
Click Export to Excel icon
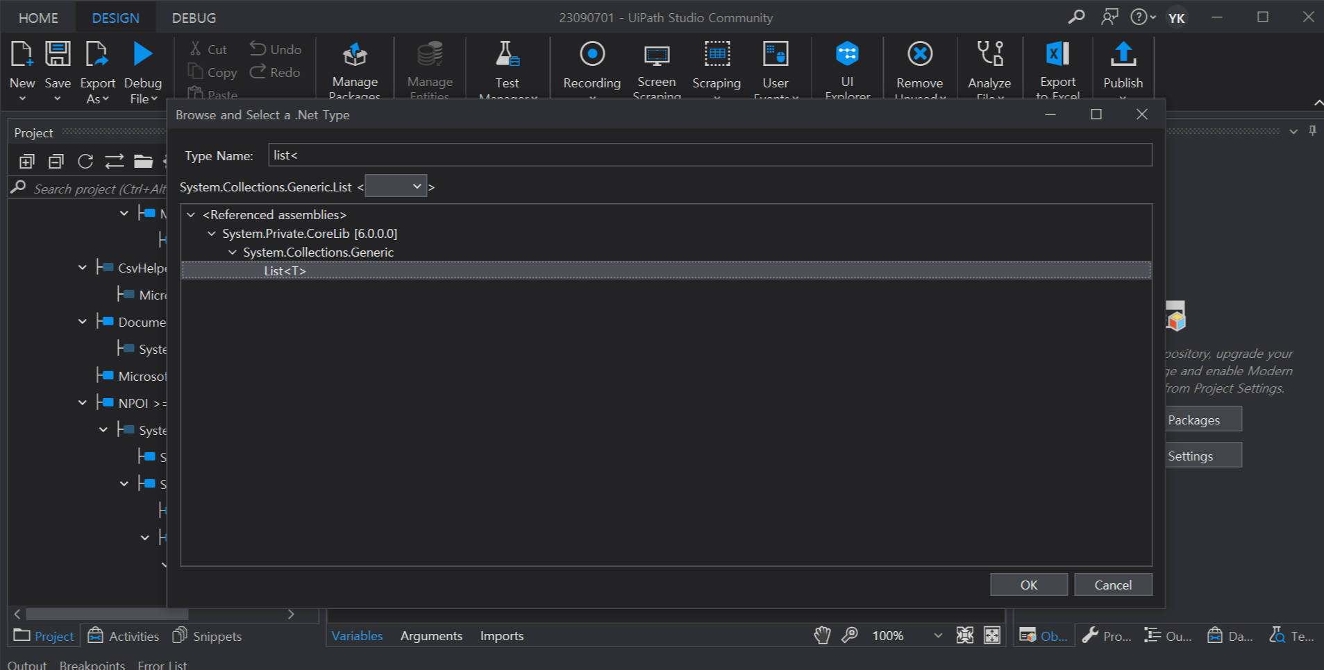pos(1057,54)
